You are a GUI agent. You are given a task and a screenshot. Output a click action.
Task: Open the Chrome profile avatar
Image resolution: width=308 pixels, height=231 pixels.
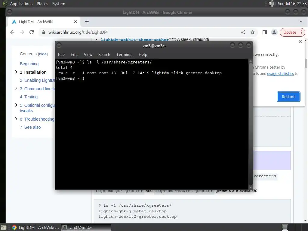pos(274,32)
